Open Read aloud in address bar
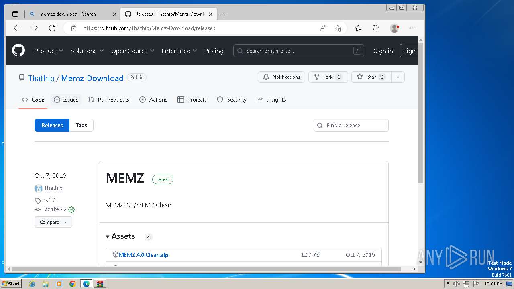514x289 pixels. [323, 28]
